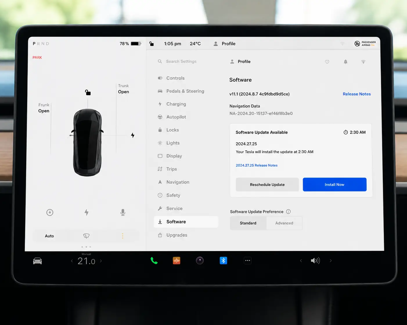
Task: Tap the faded Wi-Fi icon in the status bar
Action: pos(343,44)
